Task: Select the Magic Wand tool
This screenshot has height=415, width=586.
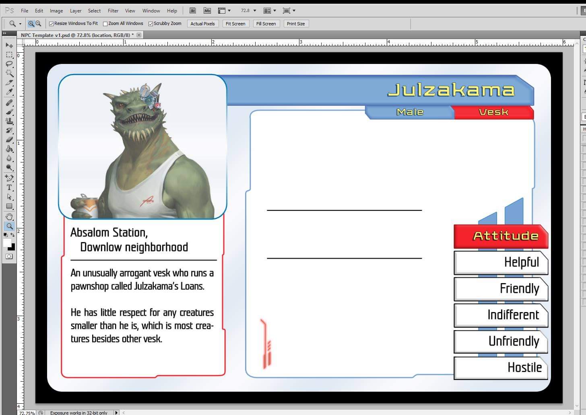Action: click(9, 73)
